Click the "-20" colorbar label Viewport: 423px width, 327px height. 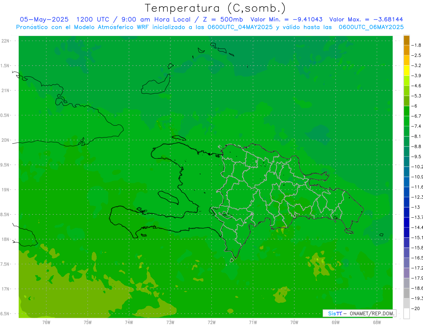coord(415,308)
